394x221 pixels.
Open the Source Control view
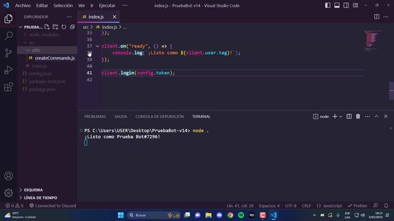(8, 53)
